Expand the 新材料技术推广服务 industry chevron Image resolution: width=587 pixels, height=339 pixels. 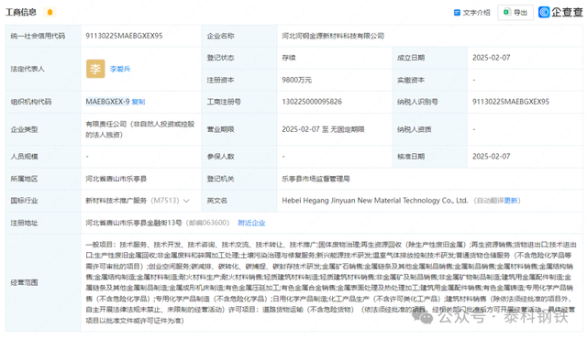[186, 201]
